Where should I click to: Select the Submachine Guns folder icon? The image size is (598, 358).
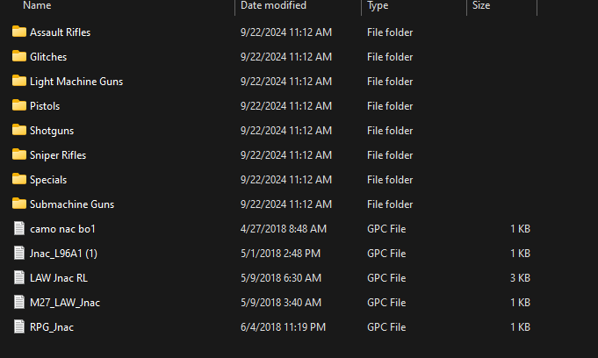pyautogui.click(x=19, y=204)
